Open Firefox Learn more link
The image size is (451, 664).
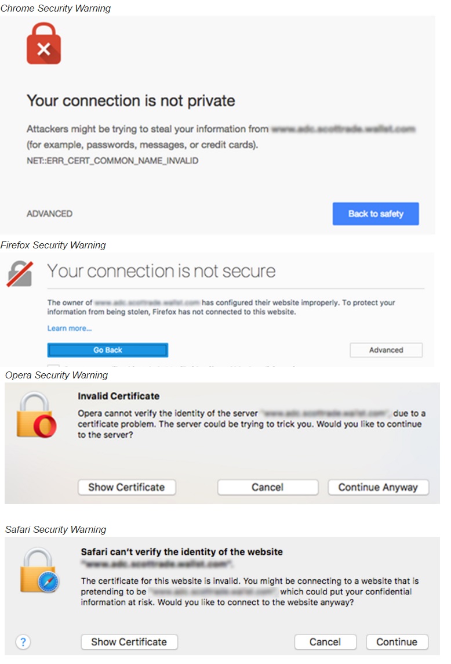point(70,328)
